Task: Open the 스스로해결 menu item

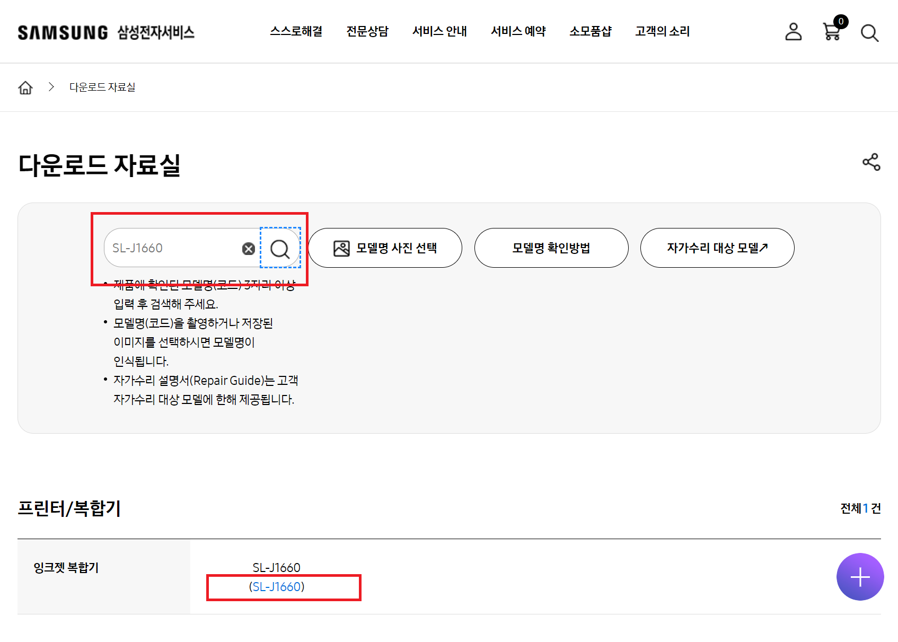Action: click(296, 32)
